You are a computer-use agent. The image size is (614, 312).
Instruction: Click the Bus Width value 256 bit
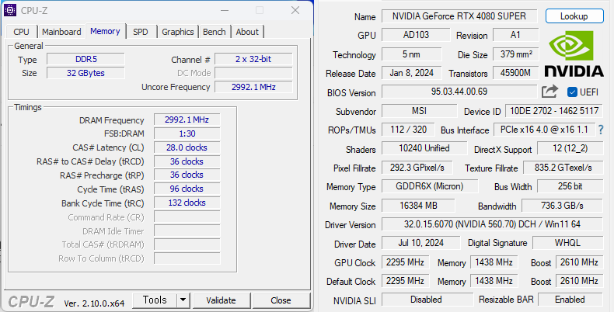coord(570,186)
